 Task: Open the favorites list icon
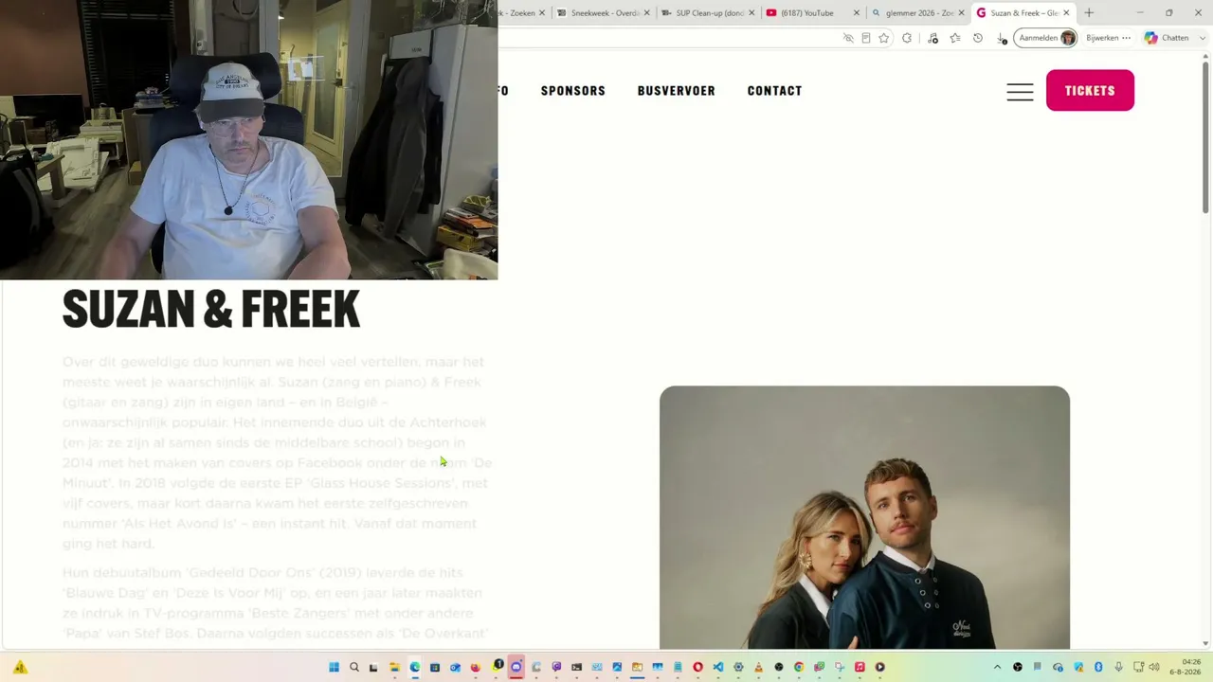[x=955, y=38]
